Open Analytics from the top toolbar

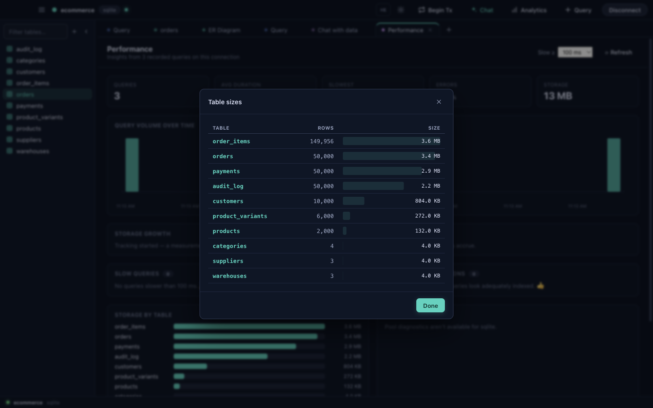529,10
